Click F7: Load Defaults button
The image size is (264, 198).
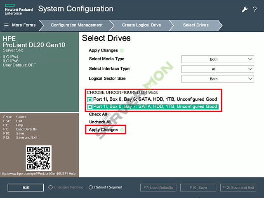[x=158, y=188]
